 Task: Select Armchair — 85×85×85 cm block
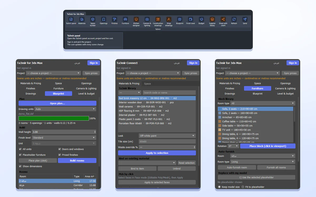click(x=255, y=117)
